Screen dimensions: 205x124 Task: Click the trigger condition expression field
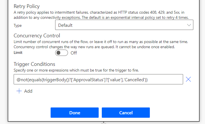[x=98, y=80]
